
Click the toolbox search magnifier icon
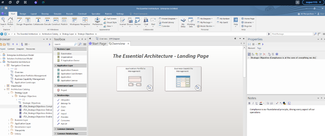click(x=75, y=44)
